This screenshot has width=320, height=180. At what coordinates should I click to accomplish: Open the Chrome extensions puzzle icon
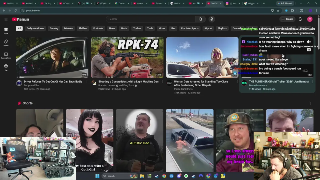point(292,10)
